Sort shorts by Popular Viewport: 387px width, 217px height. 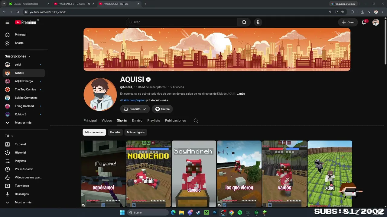[115, 132]
